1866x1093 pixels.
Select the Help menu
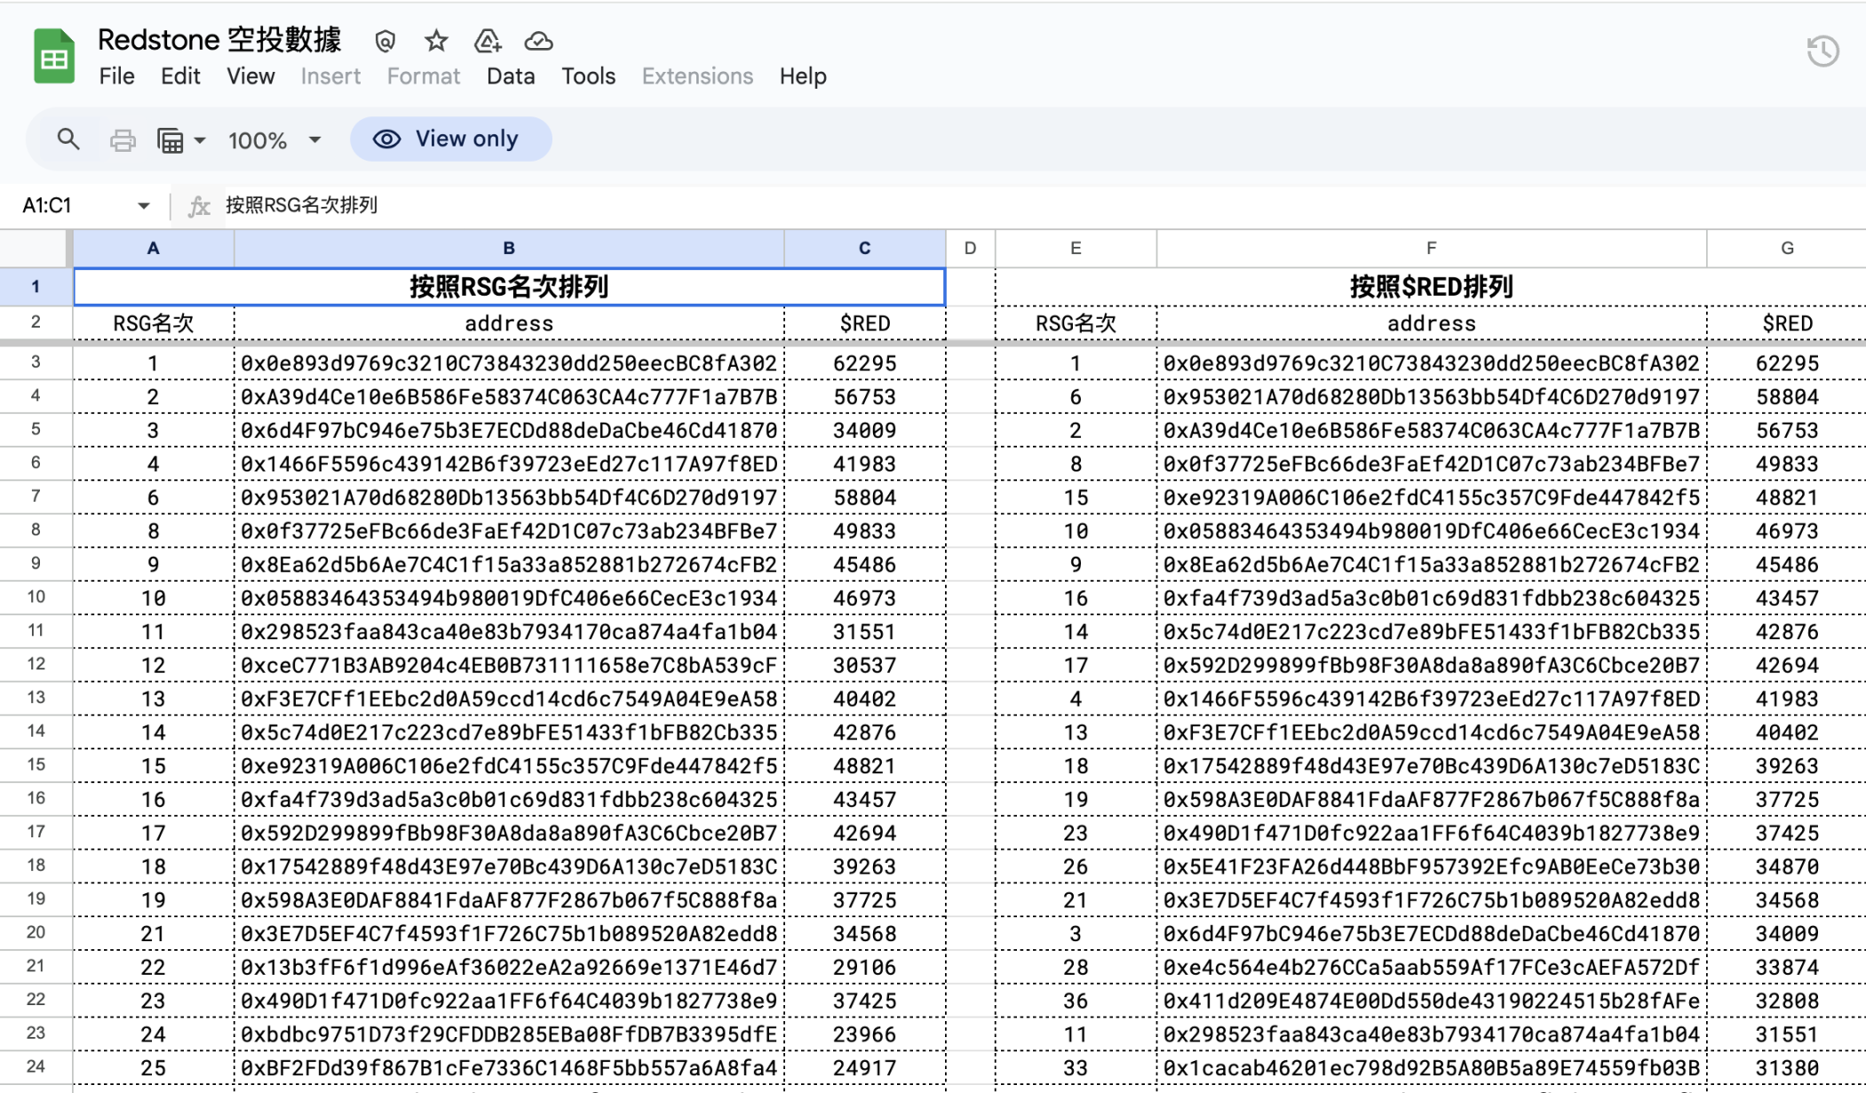pos(802,75)
